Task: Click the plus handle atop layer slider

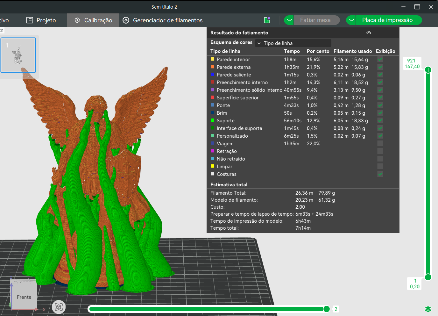Action: (x=428, y=70)
